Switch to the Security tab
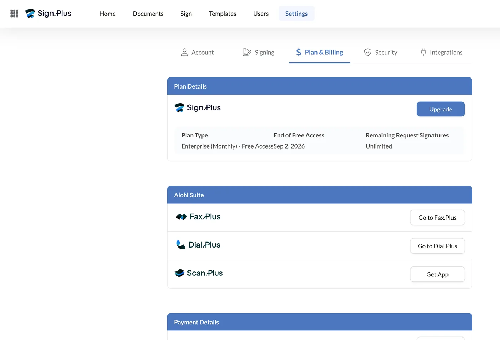500x340 pixels. (381, 52)
